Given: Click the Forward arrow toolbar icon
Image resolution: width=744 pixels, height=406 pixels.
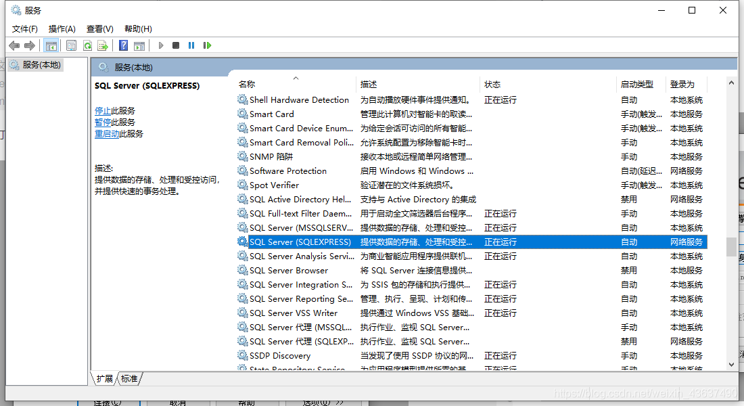Looking at the screenshot, I should pos(29,45).
